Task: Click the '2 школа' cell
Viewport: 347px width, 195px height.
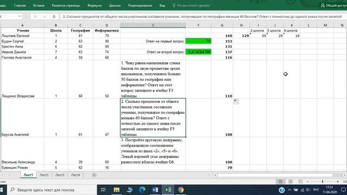Action: tap(258, 30)
